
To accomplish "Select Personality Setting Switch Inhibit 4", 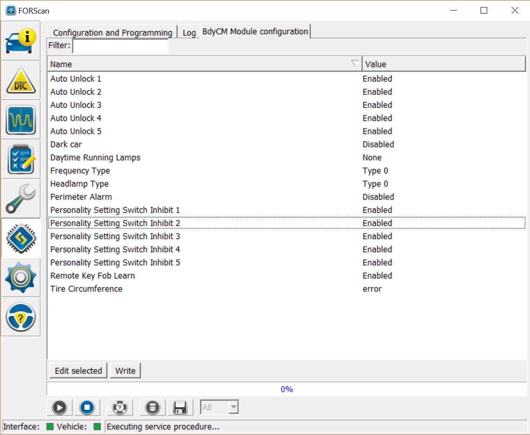I will [x=287, y=249].
